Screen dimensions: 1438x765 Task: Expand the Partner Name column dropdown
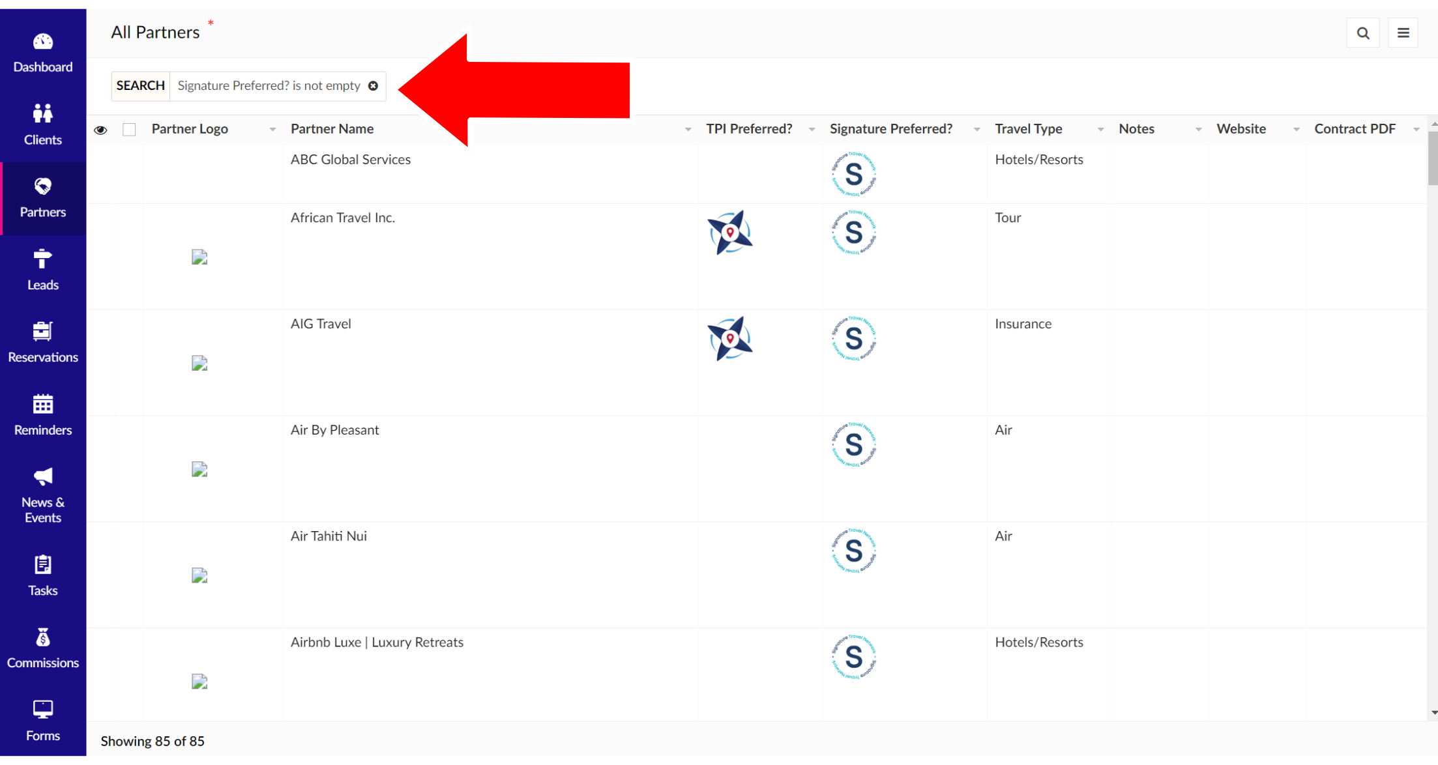point(688,130)
